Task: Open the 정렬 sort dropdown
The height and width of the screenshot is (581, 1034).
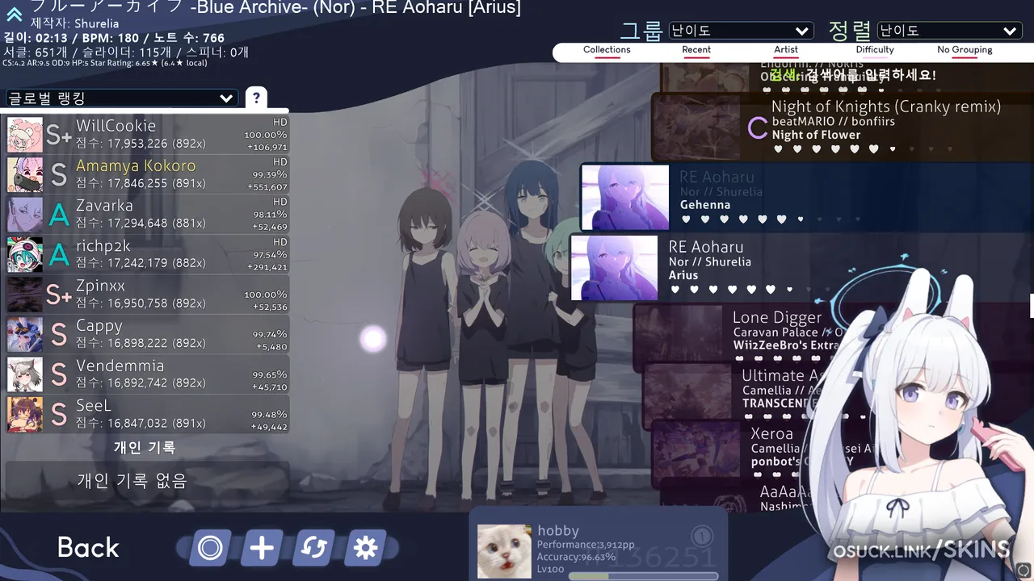Action: pyautogui.click(x=950, y=31)
